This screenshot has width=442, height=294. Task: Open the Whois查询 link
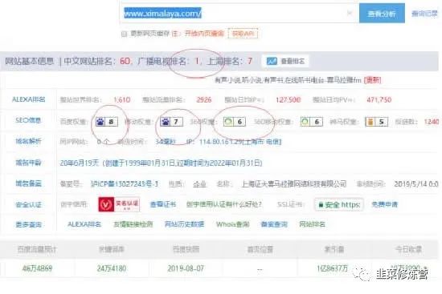pos(232,224)
